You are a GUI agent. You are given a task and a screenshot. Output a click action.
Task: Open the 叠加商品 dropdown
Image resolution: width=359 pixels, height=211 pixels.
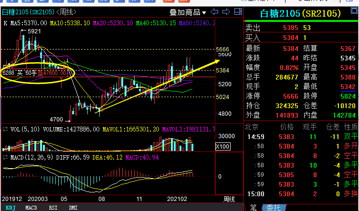pyautogui.click(x=188, y=12)
